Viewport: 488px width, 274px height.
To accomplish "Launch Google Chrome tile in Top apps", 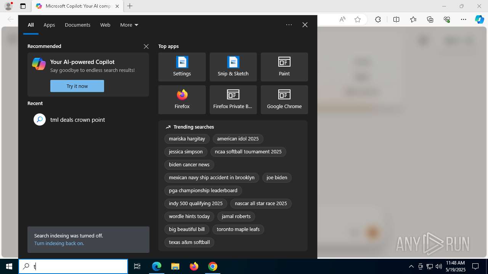I will [x=284, y=100].
